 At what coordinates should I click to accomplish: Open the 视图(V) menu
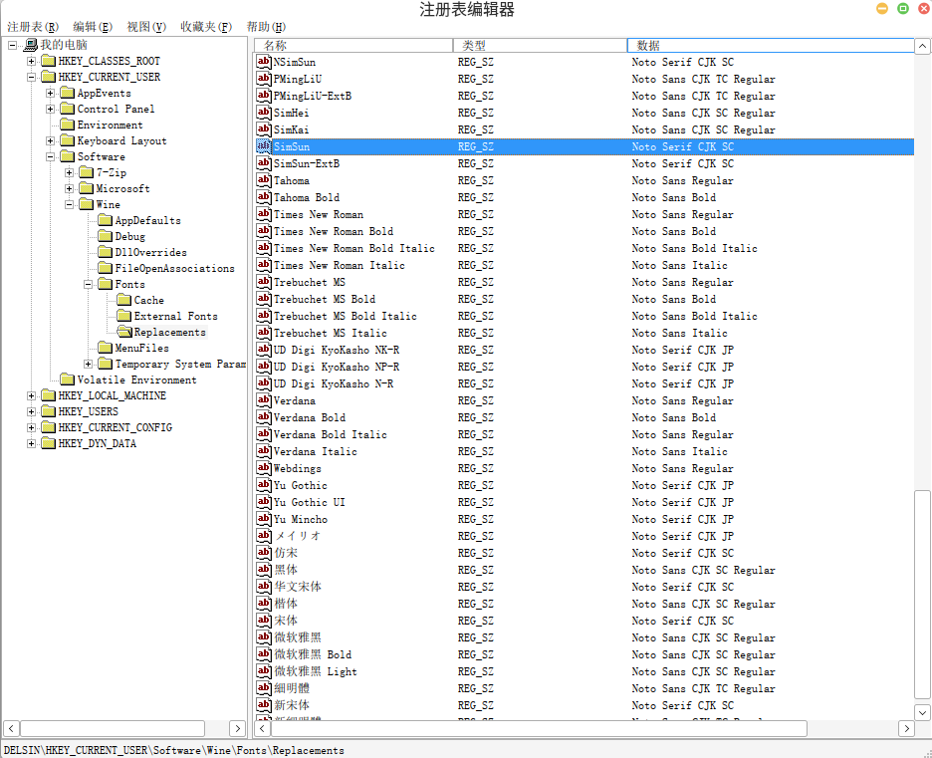(x=146, y=27)
